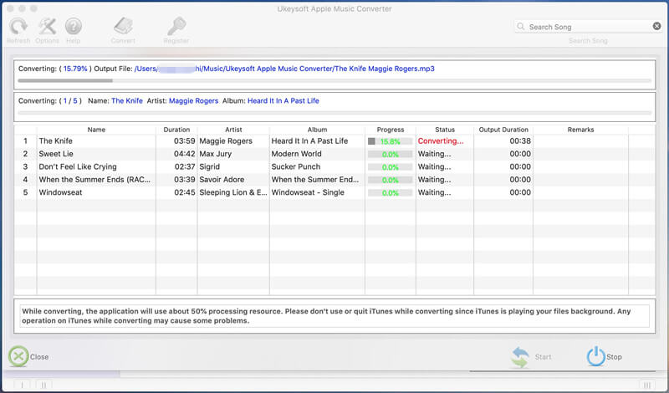This screenshot has width=669, height=393.
Task: Click the Sigrid artist cell
Action: coord(210,167)
